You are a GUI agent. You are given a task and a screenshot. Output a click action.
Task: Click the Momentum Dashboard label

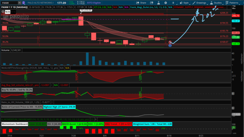pyautogui.click(x=15, y=124)
